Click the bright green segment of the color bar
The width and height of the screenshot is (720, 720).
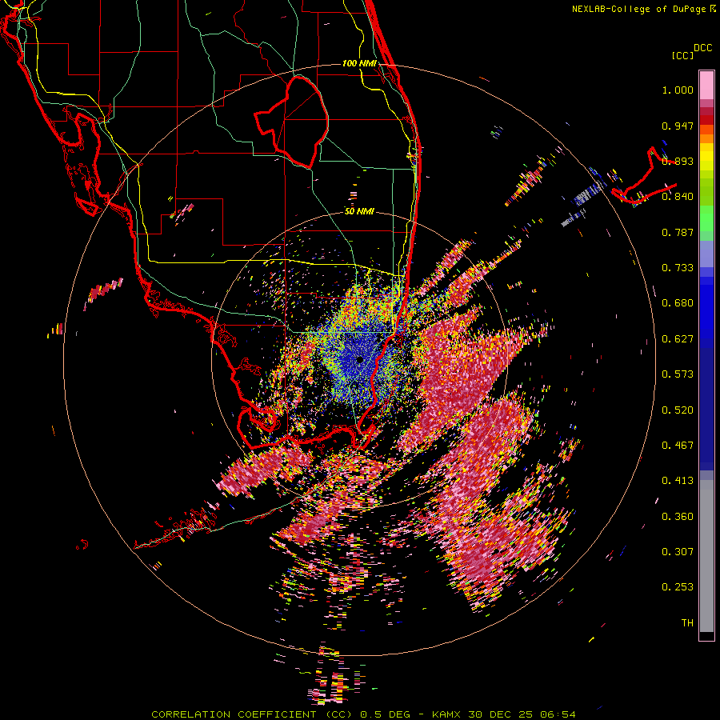pos(706,218)
